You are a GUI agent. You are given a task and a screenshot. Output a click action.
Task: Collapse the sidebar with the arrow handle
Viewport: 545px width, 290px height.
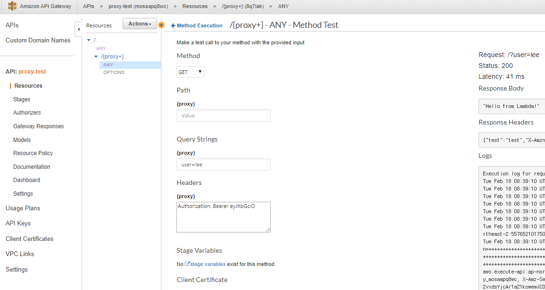coord(78,30)
